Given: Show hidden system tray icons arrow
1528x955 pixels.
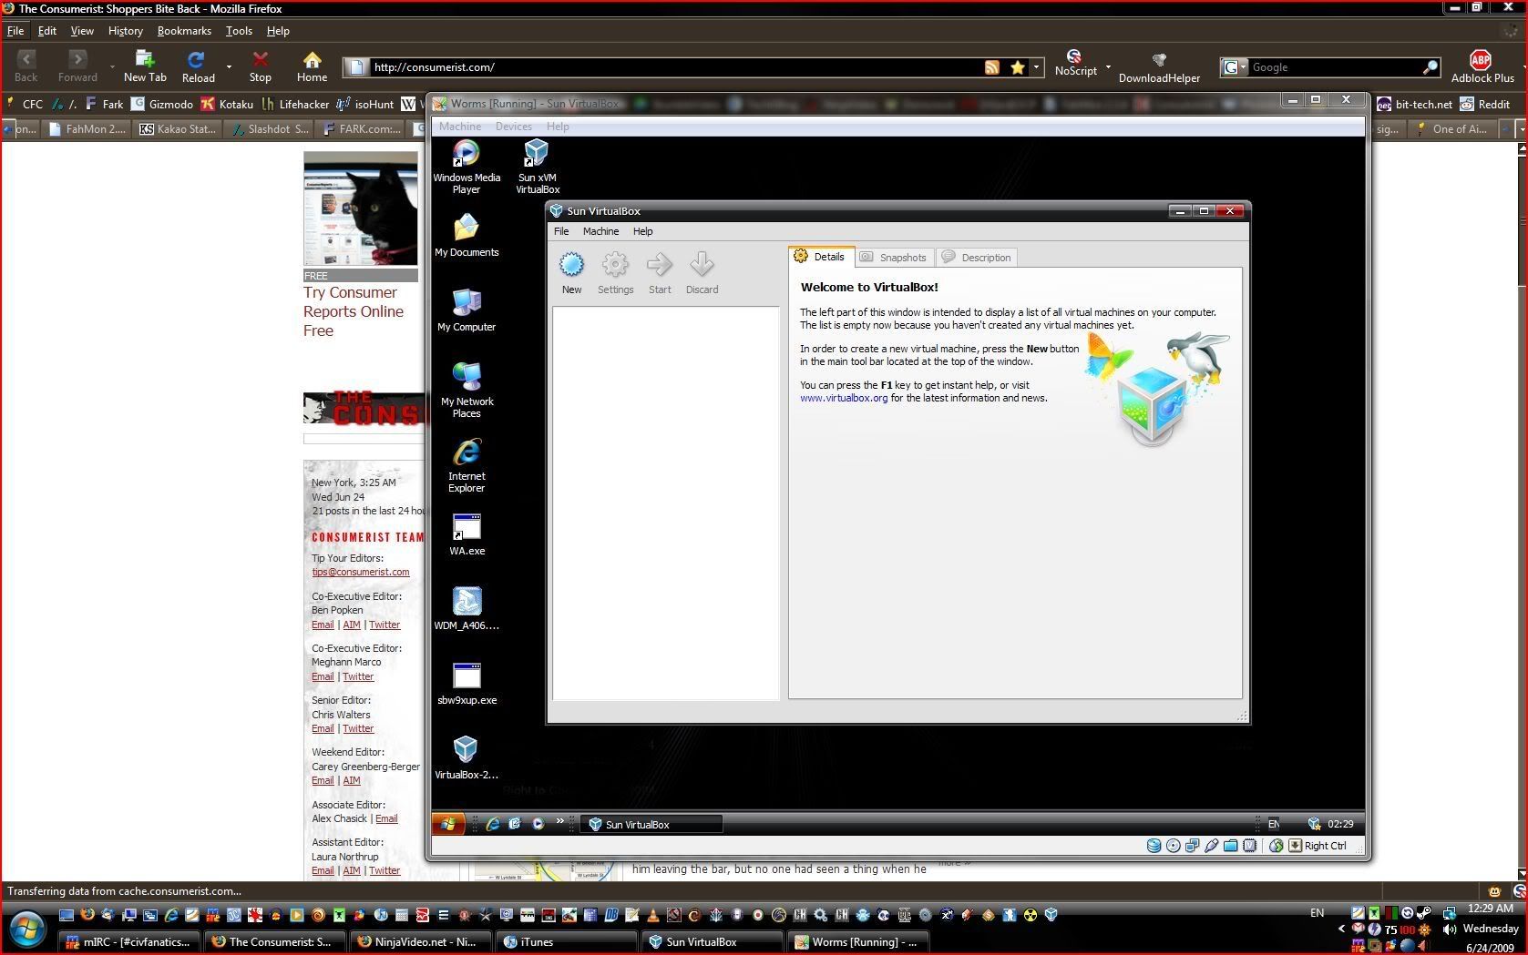Looking at the screenshot, I should point(1341,930).
